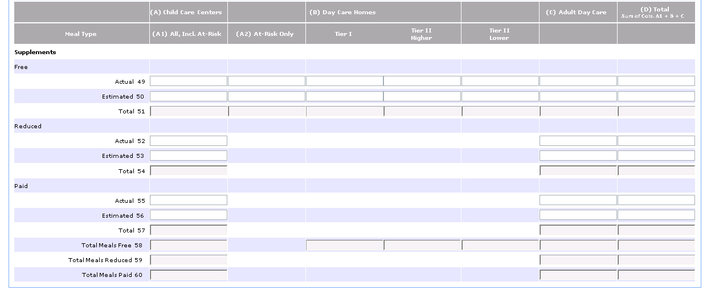Click Paid Actual 55 field in A1 column
The image size is (715, 298).
(x=189, y=201)
